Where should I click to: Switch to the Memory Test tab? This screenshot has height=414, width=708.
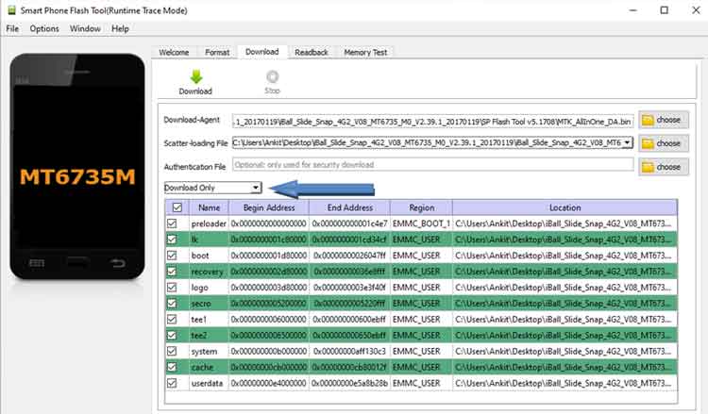(x=365, y=52)
